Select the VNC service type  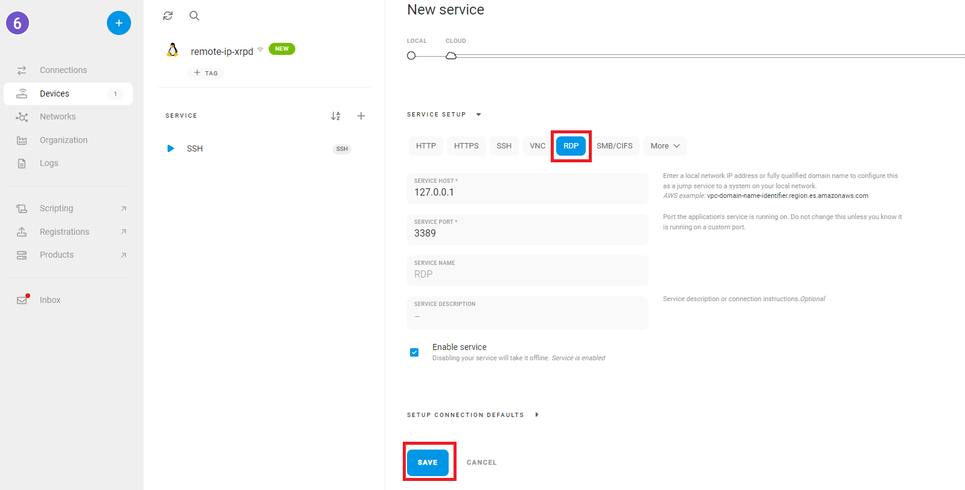tap(537, 146)
